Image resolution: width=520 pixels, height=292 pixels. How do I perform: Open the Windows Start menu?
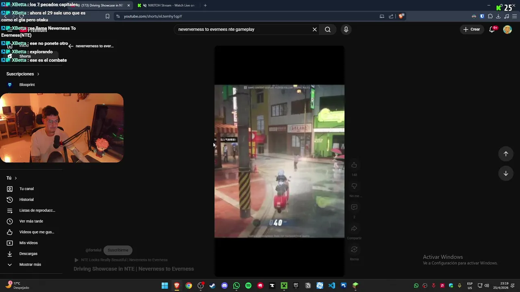coord(165,286)
